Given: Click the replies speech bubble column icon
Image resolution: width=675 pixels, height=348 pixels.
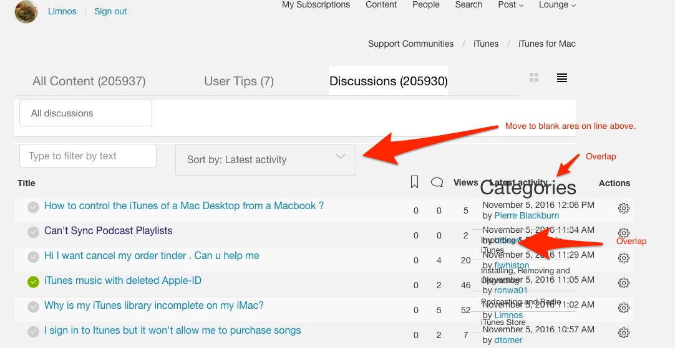Looking at the screenshot, I should click(x=437, y=182).
